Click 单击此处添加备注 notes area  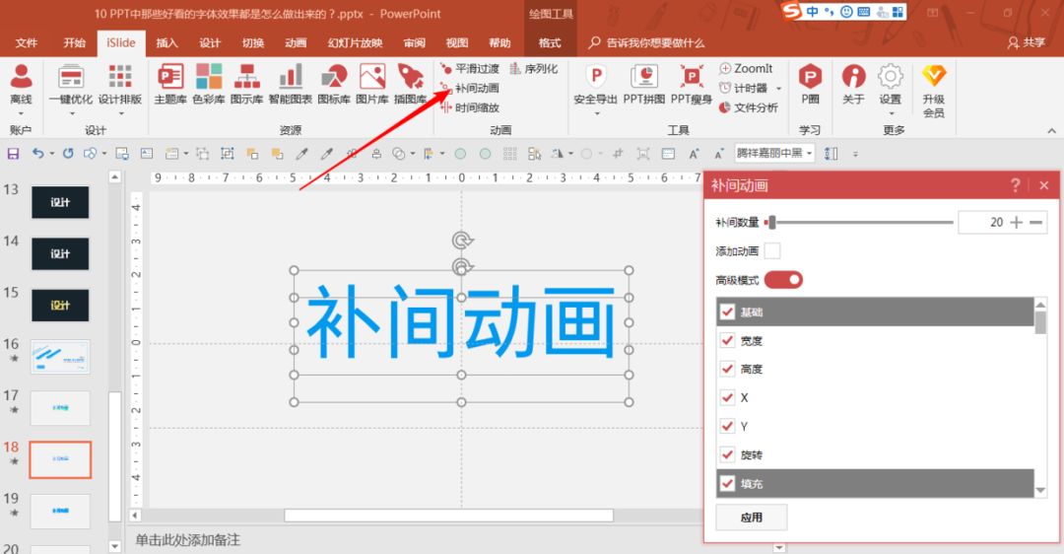[x=188, y=540]
